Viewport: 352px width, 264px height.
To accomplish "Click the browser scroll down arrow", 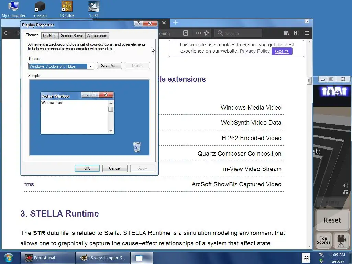I will click(309, 246).
